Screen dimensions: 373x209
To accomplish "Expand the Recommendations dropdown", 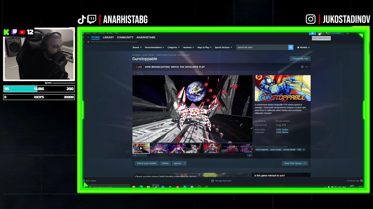I will 154,47.
